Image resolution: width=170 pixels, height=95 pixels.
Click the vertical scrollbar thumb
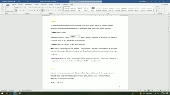169,29
